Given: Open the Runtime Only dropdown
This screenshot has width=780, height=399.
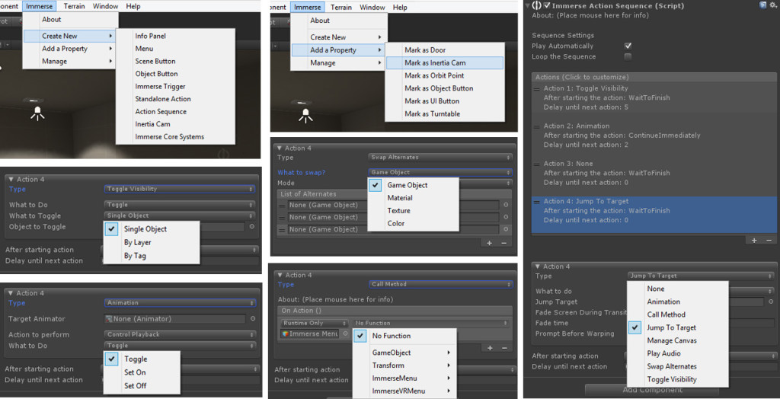Looking at the screenshot, I should 314,323.
